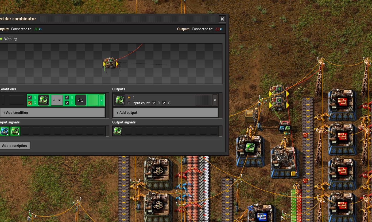Click info icon next to output network 22

click(x=221, y=29)
